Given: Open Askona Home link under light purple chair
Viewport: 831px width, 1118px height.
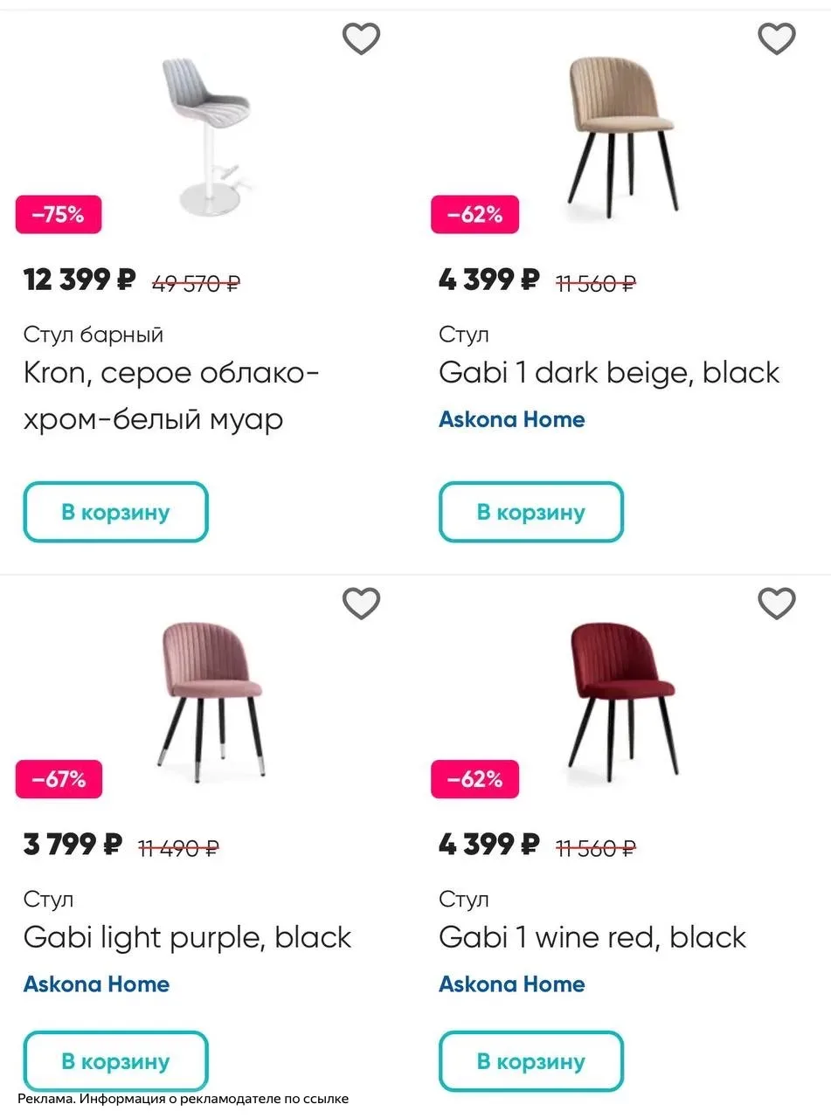Looking at the screenshot, I should tap(96, 984).
